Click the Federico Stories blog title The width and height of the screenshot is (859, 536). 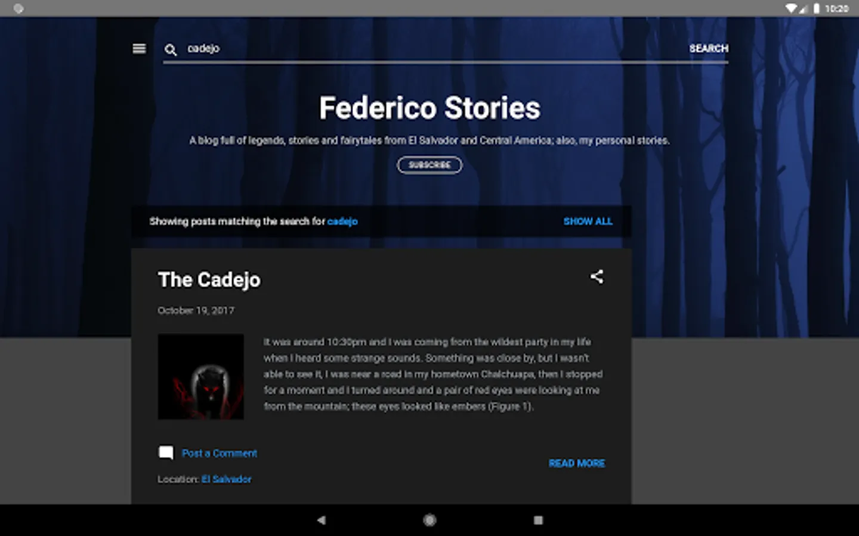pyautogui.click(x=429, y=108)
